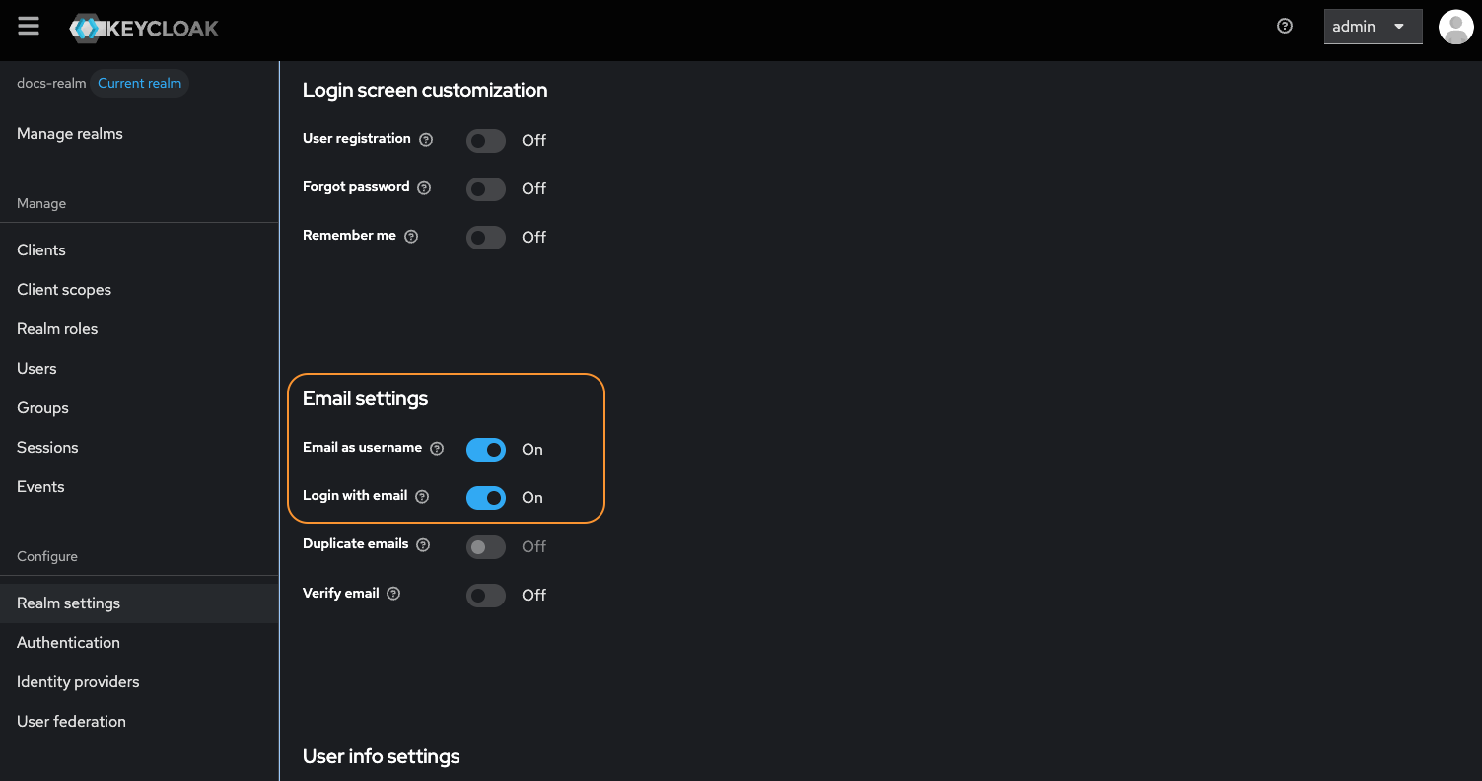The height and width of the screenshot is (781, 1482).
Task: Show help for Email as username
Action: (437, 449)
